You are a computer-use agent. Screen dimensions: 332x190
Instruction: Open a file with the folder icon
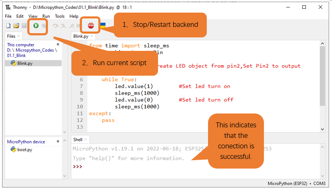point(16,26)
